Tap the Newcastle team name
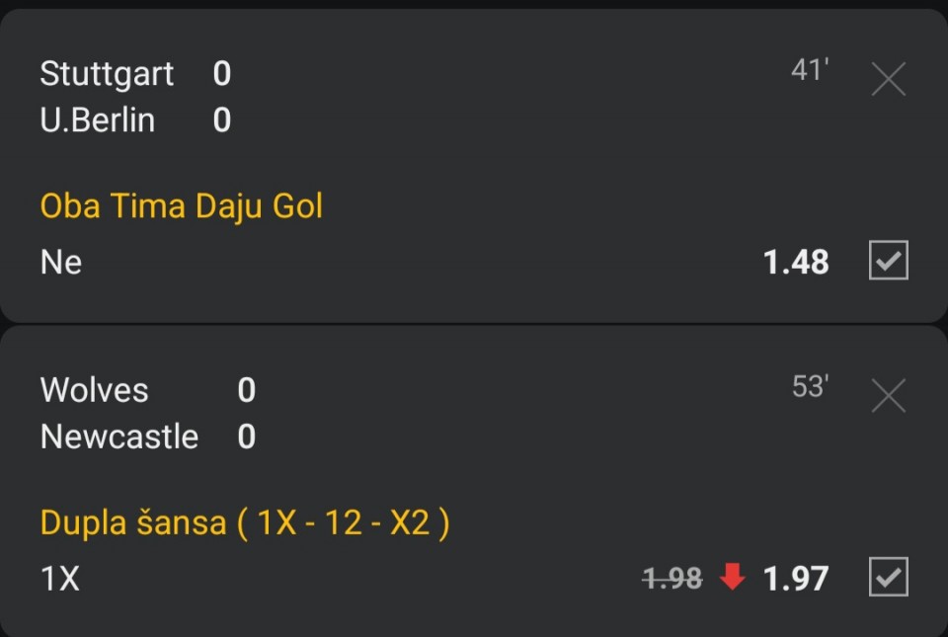The image size is (948, 637). pyautogui.click(x=119, y=437)
